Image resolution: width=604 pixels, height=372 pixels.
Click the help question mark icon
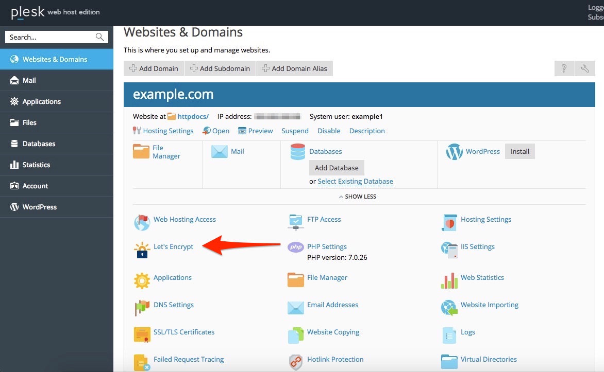564,68
